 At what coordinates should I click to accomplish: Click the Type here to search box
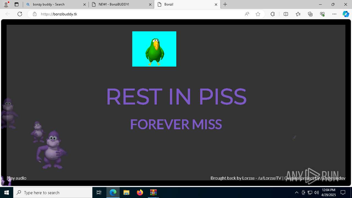(53, 193)
